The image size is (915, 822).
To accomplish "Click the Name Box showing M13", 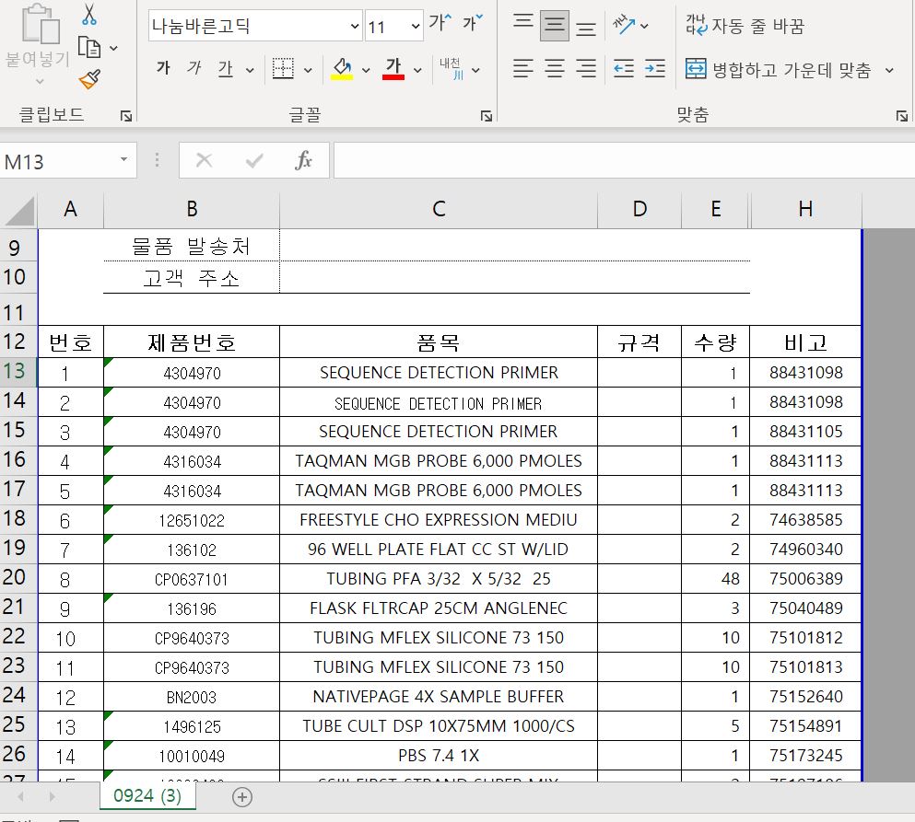I will [57, 161].
